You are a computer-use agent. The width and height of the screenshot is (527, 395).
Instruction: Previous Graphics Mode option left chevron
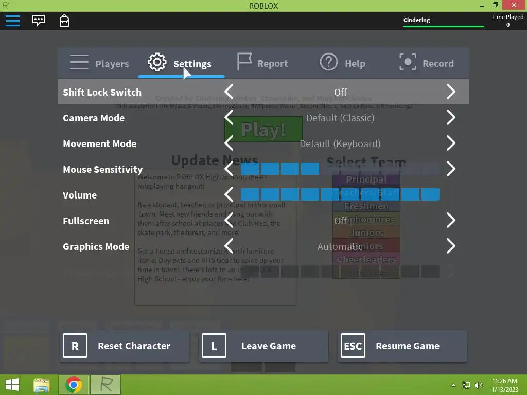tap(229, 246)
